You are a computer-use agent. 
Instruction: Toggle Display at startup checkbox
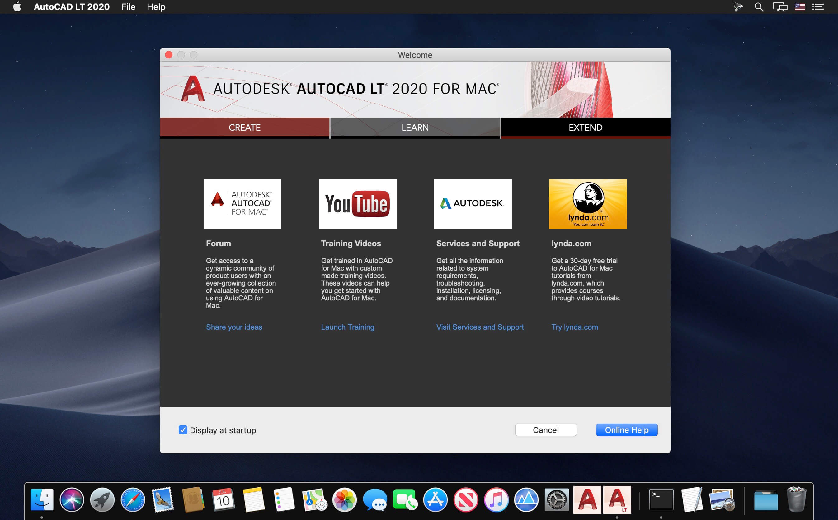click(182, 430)
